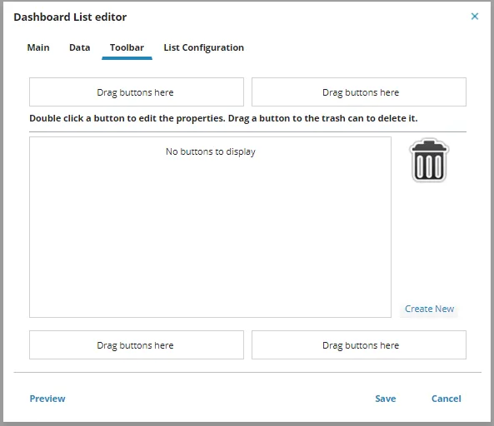Image resolution: width=494 pixels, height=426 pixels.
Task: Click the upper left Drag buttons zone
Action: (137, 92)
